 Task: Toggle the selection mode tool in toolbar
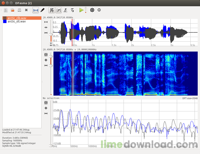pos(36,10)
